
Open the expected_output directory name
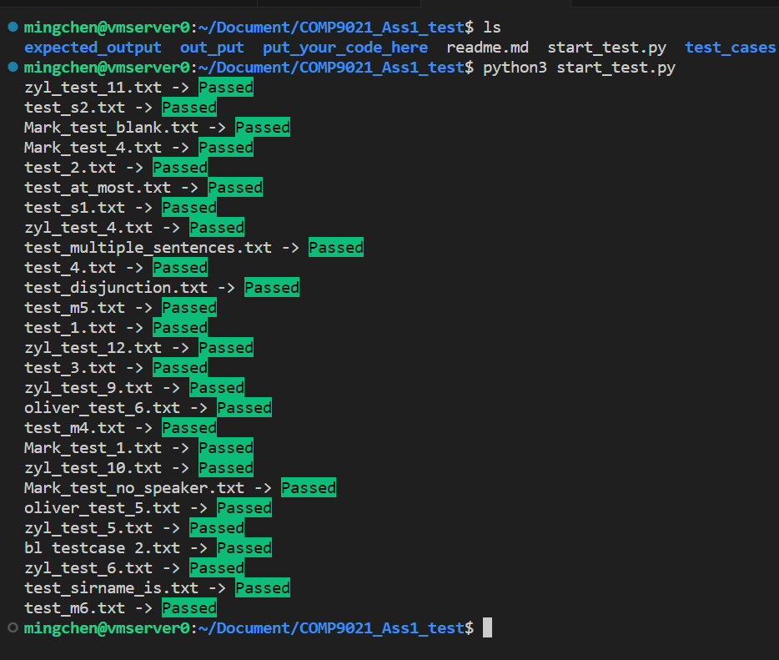click(x=92, y=47)
